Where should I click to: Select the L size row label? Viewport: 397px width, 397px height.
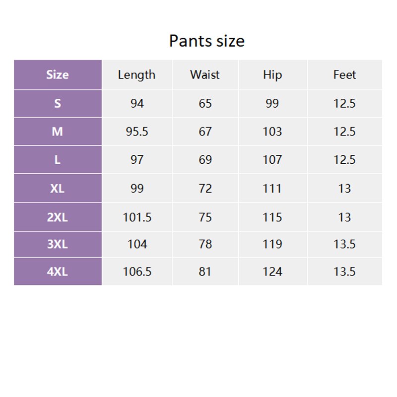tap(58, 160)
